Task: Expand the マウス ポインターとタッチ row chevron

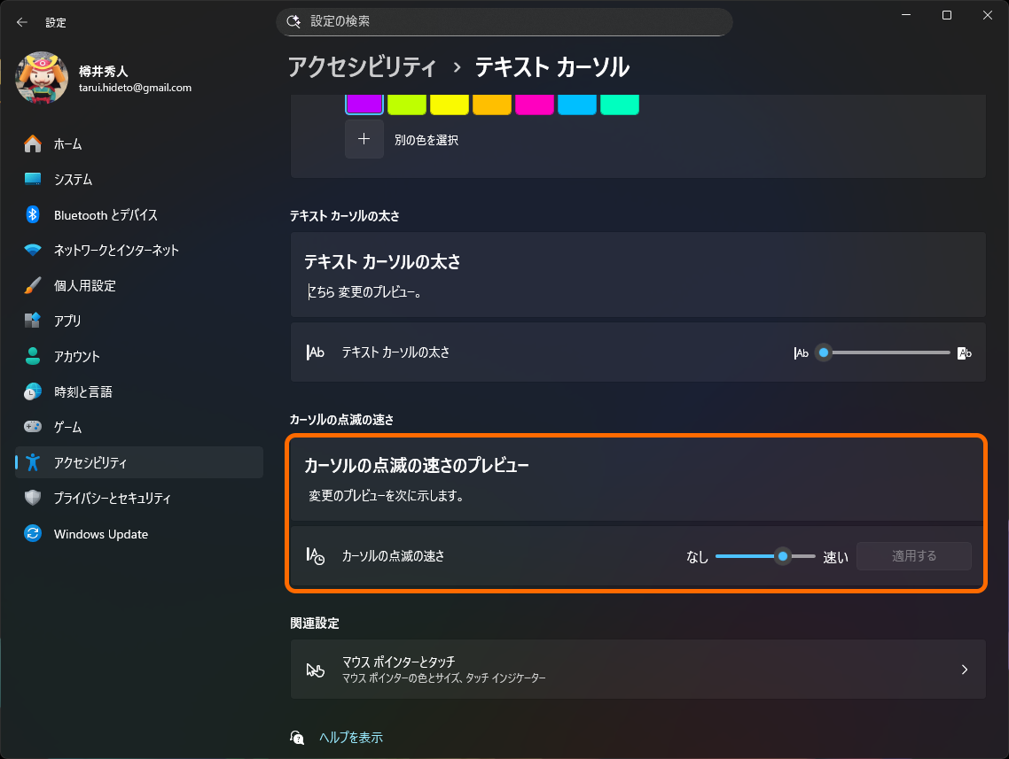Action: click(x=966, y=670)
